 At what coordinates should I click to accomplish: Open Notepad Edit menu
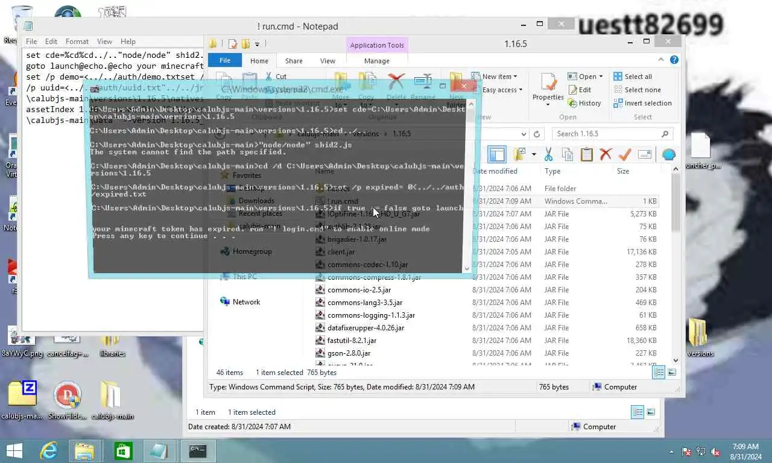51,42
